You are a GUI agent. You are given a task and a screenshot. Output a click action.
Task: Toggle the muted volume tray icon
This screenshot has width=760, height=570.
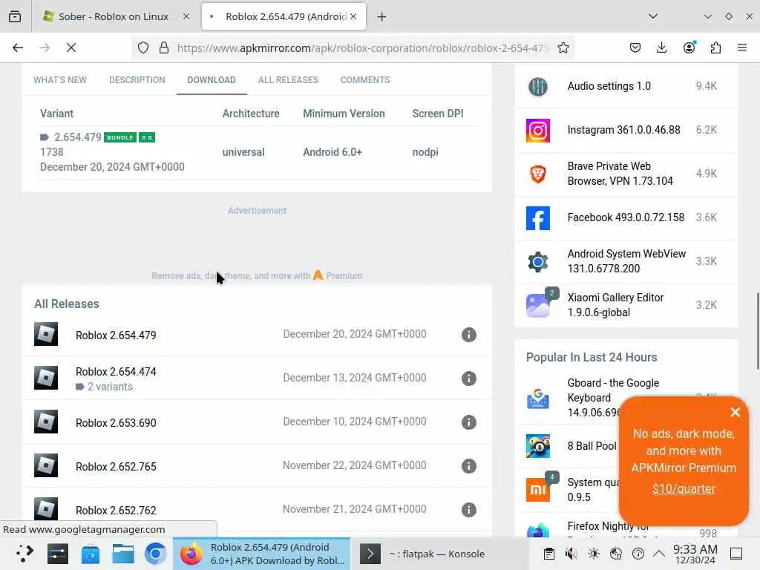pos(571,554)
